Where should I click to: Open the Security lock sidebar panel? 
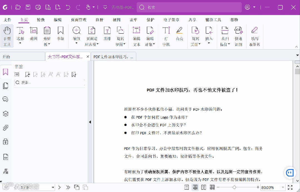[6, 142]
